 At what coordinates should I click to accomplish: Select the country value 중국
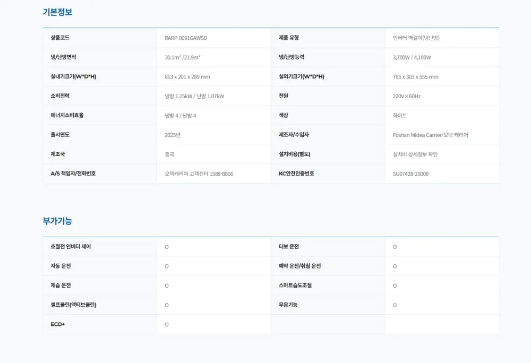[169, 154]
